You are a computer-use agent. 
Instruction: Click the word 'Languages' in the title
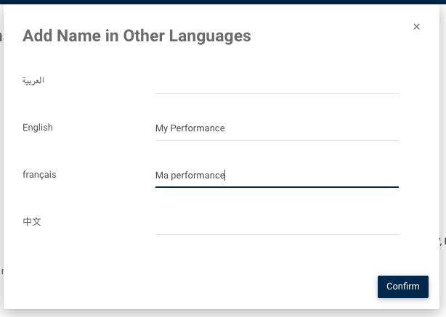[x=216, y=36]
